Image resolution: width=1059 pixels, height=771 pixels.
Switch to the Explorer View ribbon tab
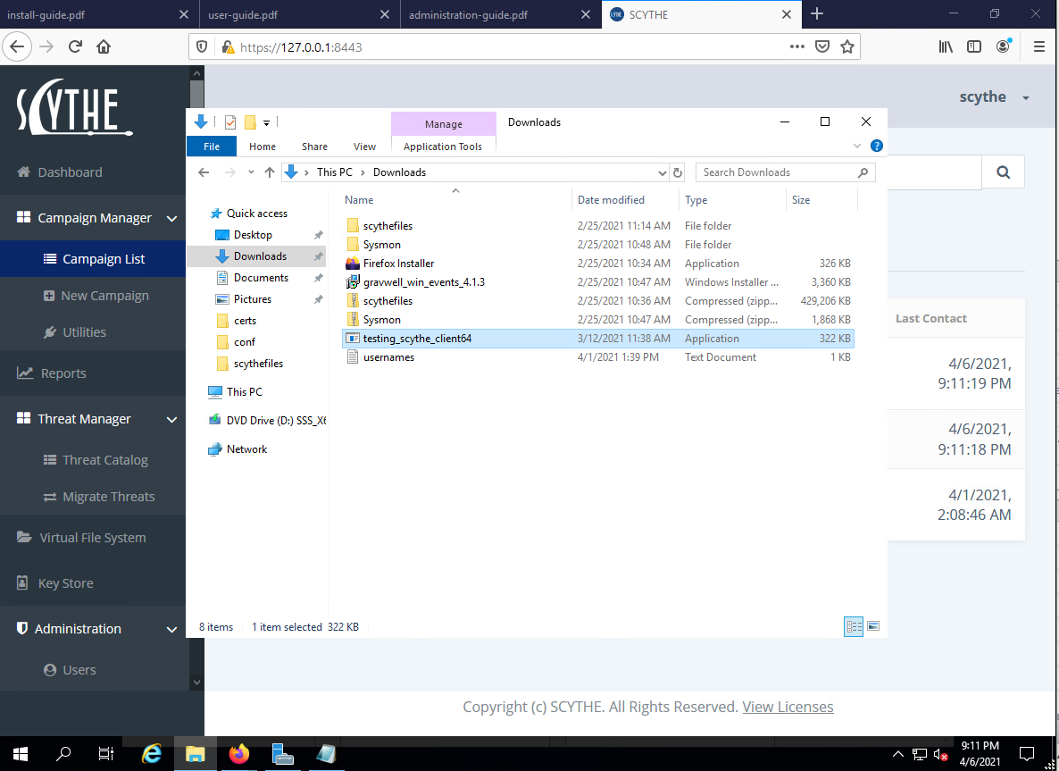364,146
